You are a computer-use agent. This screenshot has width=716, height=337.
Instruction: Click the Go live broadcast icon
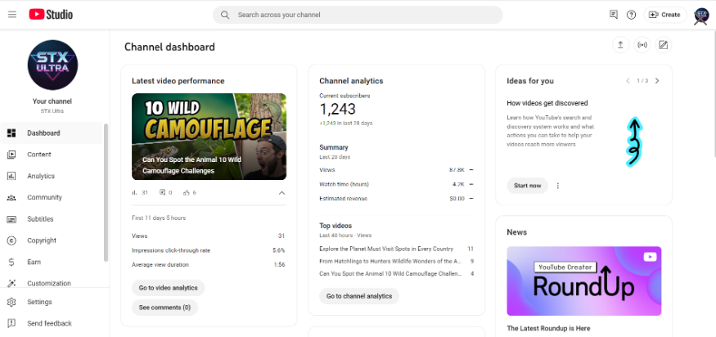point(642,45)
